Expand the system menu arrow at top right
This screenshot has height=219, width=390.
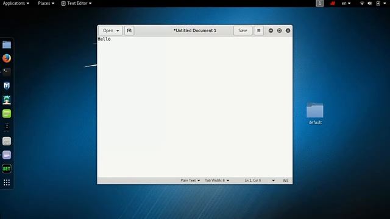(x=385, y=4)
